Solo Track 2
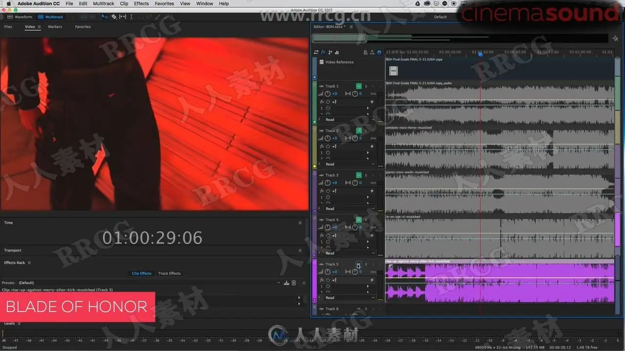The height and width of the screenshot is (351, 625). coord(366,131)
